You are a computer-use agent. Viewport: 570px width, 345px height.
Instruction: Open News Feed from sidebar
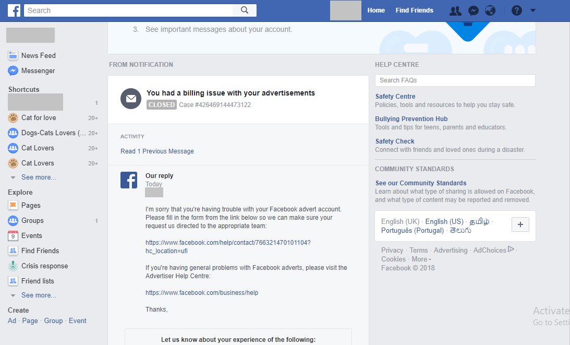click(x=39, y=56)
